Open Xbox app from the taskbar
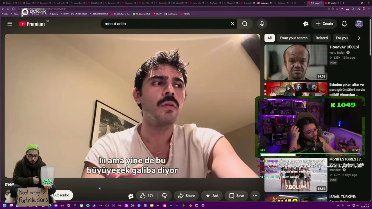This screenshot has height=209, width=372. [x=82, y=206]
